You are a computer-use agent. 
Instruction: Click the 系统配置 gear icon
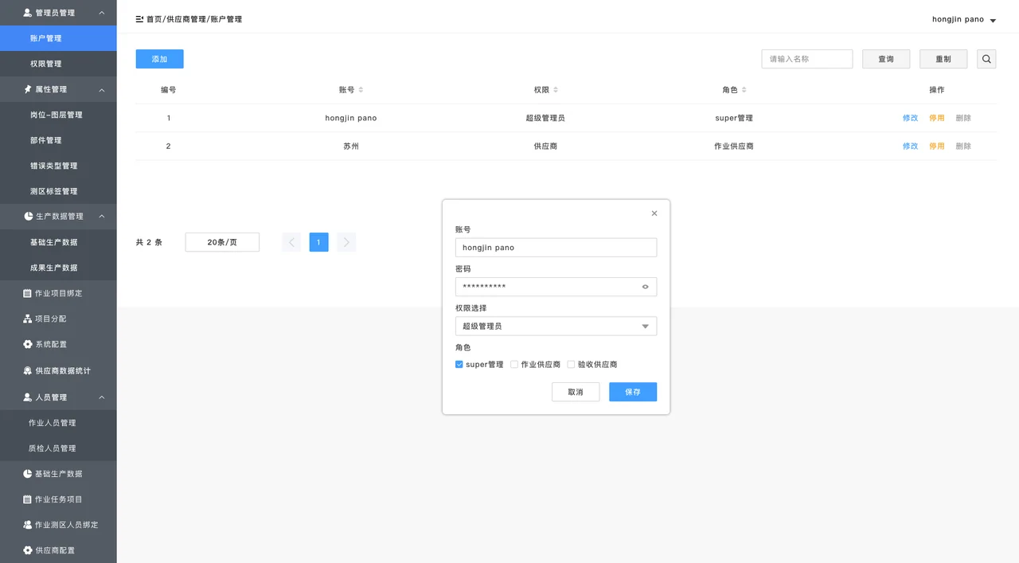[x=28, y=344]
